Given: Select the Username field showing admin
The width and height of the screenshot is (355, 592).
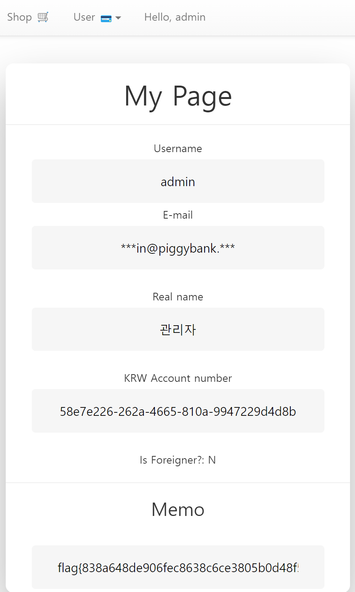Looking at the screenshot, I should click(177, 181).
